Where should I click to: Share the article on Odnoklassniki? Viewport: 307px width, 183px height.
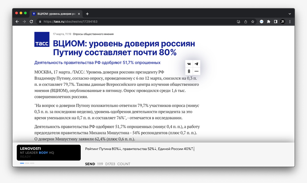click(189, 71)
